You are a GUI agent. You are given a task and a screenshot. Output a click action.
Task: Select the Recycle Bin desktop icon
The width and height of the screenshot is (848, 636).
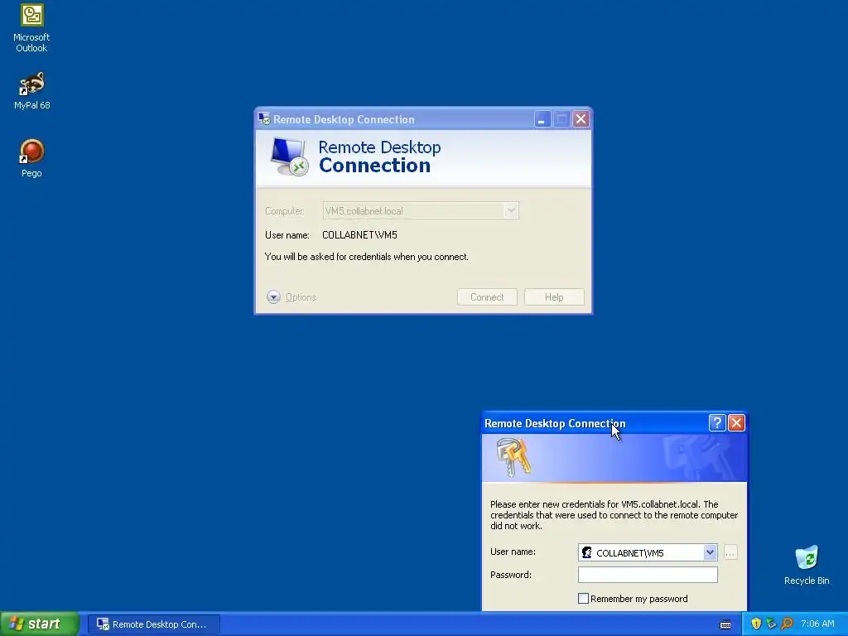pos(807,565)
